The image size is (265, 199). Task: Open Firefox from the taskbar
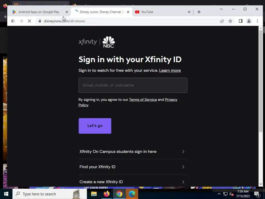[x=106, y=194]
